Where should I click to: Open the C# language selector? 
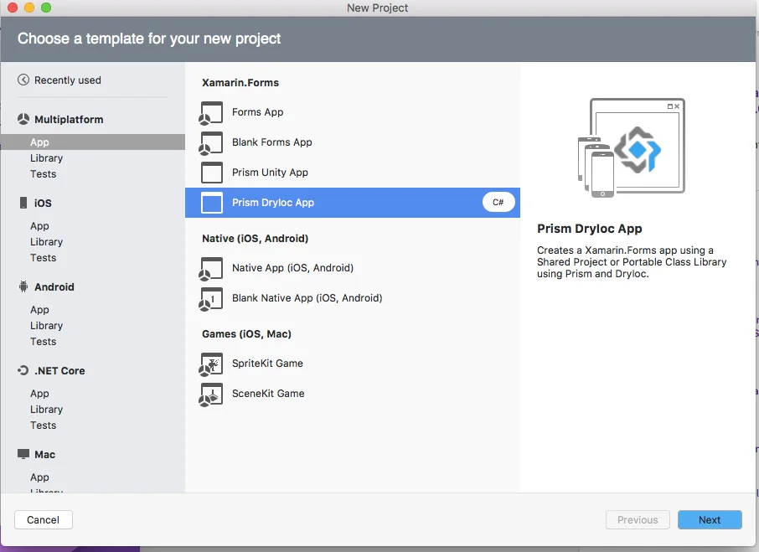click(498, 202)
